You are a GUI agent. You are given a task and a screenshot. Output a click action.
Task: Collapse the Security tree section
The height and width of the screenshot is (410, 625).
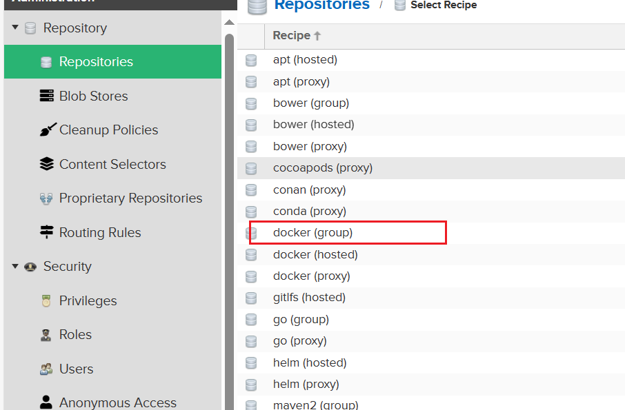click(x=15, y=267)
